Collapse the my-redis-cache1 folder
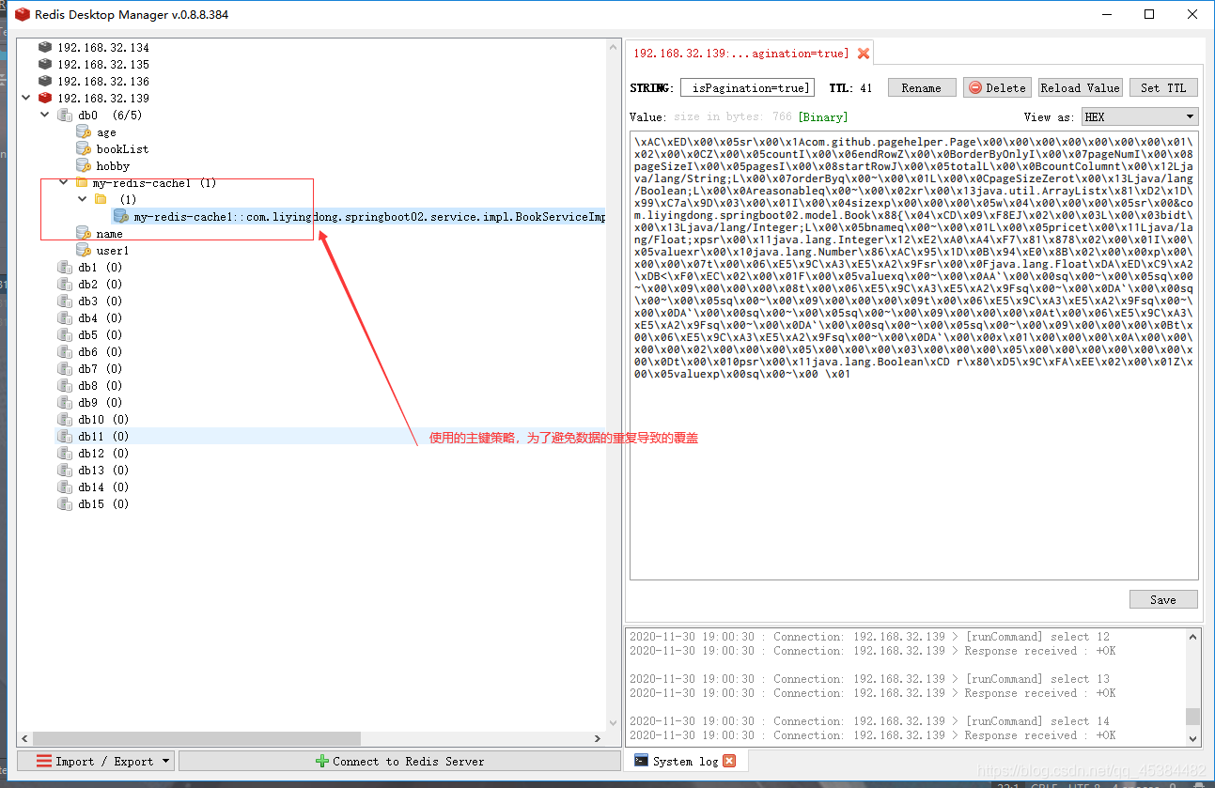This screenshot has height=788, width=1215. point(63,182)
